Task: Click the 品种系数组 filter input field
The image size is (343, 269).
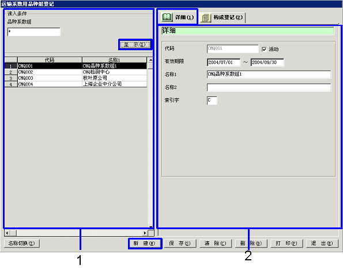Action: [34, 32]
